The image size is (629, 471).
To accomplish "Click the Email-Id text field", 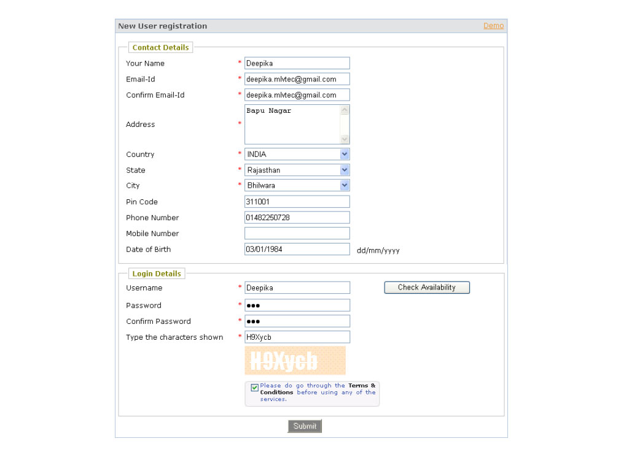I will (297, 79).
